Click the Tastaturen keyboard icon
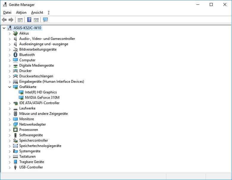232x180 pixels. pos(15,156)
